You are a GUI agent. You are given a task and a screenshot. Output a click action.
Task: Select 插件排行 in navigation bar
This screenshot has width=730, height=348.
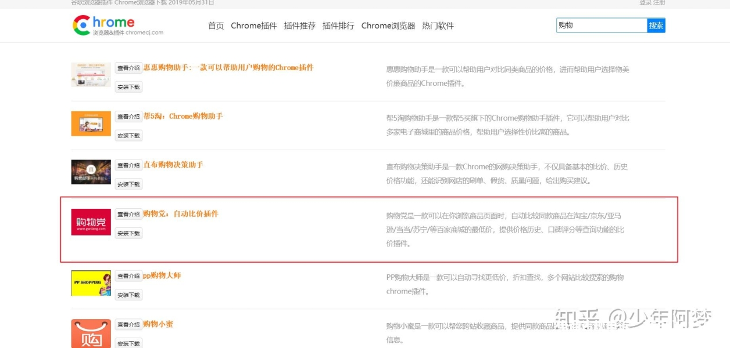[338, 26]
